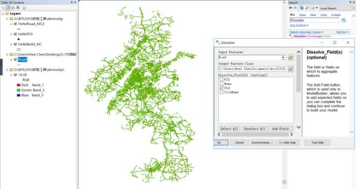Click Select All fields button
The image size is (357, 189).
click(229, 129)
